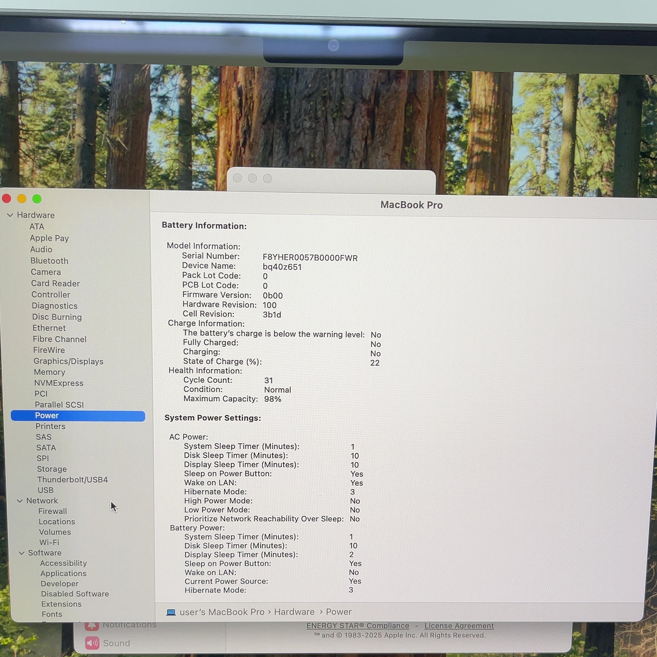
Task: Select Disabled Software entry
Action: click(75, 594)
